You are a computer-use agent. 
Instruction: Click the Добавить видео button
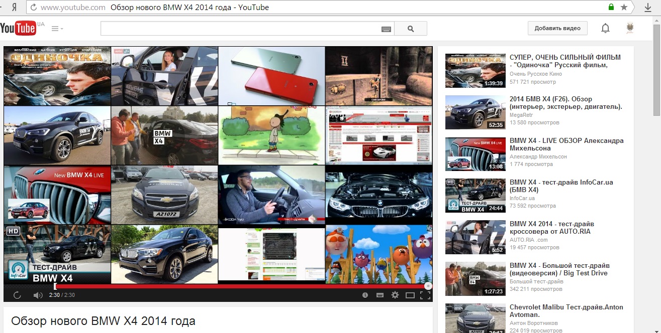point(557,28)
